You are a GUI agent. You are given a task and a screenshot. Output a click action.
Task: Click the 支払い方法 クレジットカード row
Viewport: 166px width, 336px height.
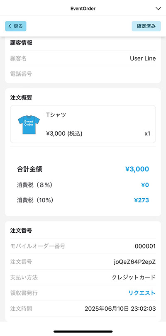pyautogui.click(x=83, y=277)
